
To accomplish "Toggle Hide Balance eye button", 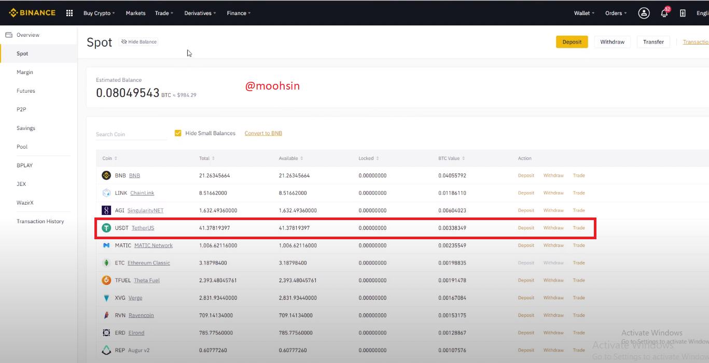I will [x=138, y=41].
